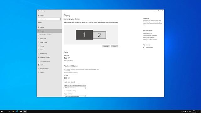
Task: Open the Display resolution dropdown
Action: point(75,96)
